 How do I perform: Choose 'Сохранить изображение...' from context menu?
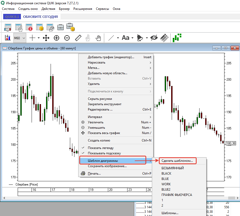click(x=107, y=166)
